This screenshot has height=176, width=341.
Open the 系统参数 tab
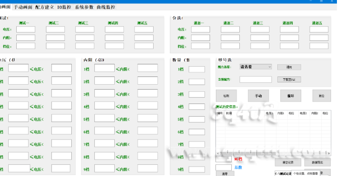pos(84,7)
